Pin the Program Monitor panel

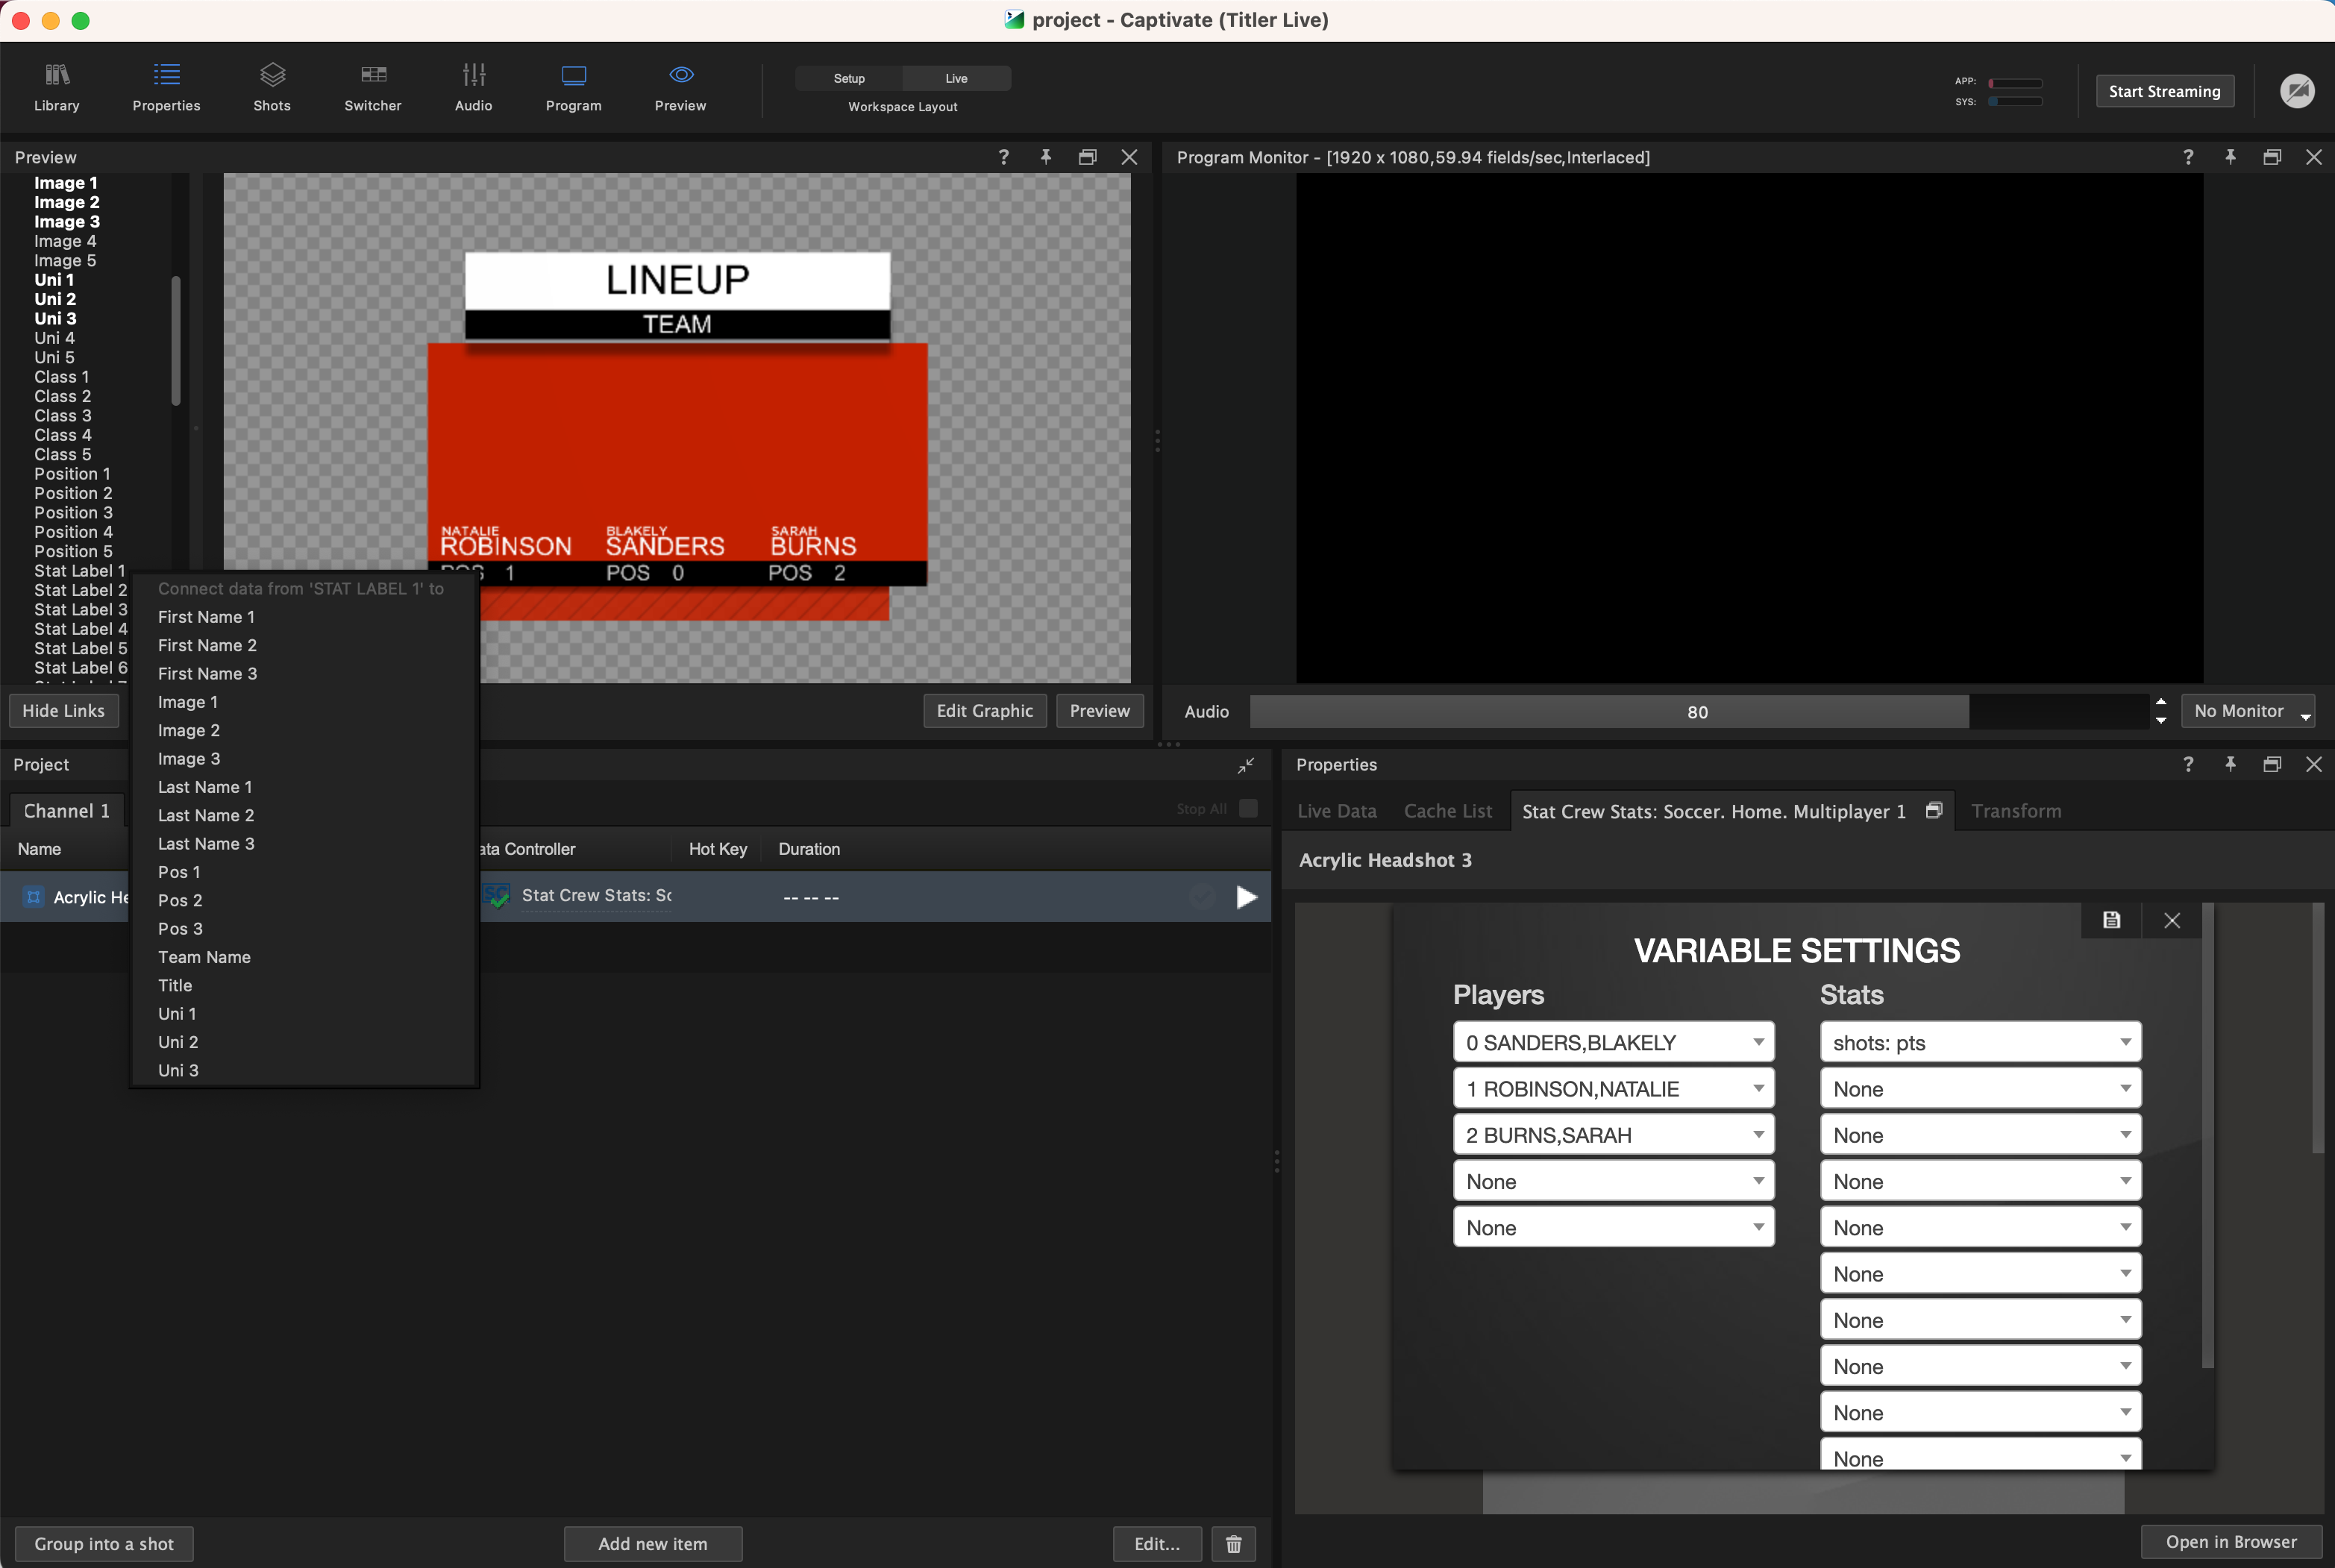pos(2230,157)
